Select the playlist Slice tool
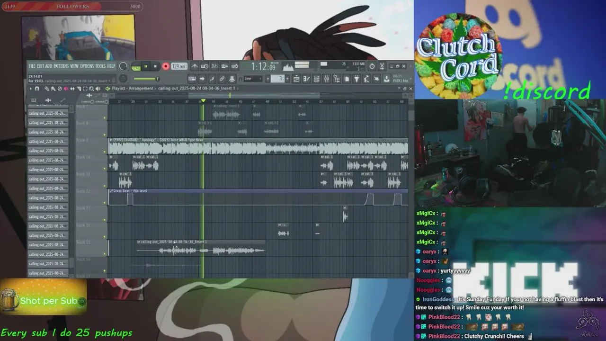The width and height of the screenshot is (606, 341). pyautogui.click(x=79, y=89)
